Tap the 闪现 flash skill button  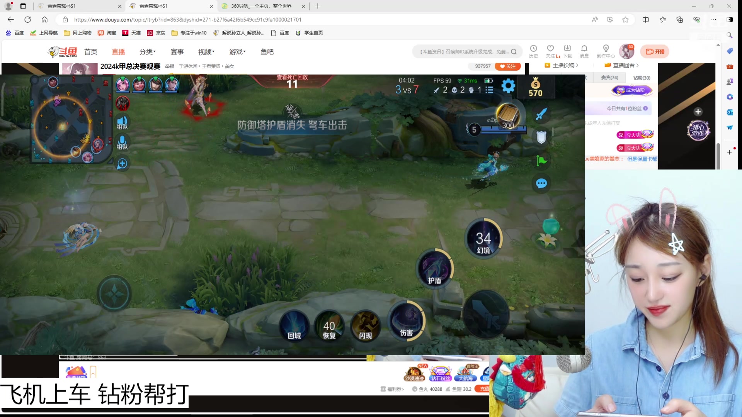coord(365,326)
